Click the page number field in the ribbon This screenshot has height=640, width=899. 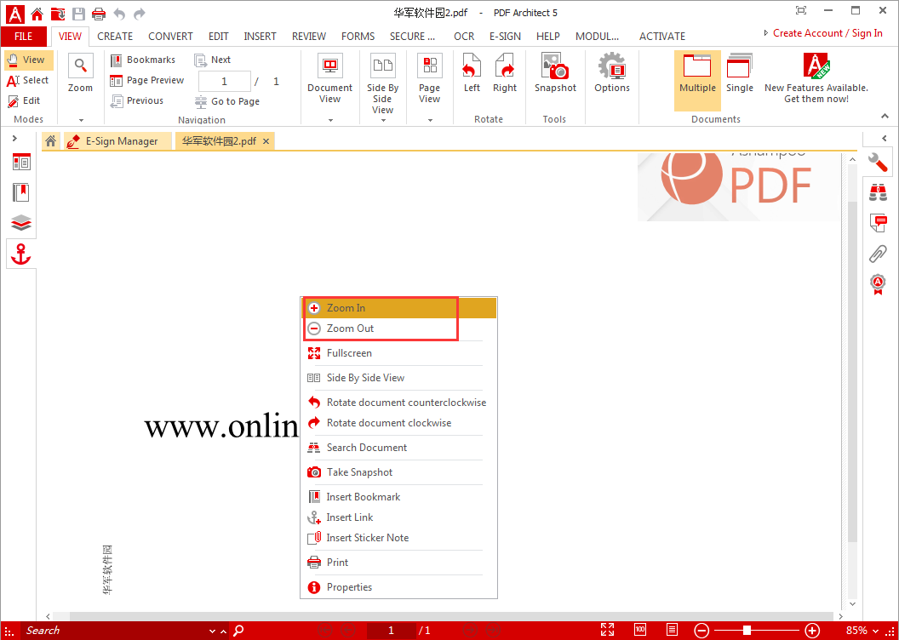click(224, 82)
